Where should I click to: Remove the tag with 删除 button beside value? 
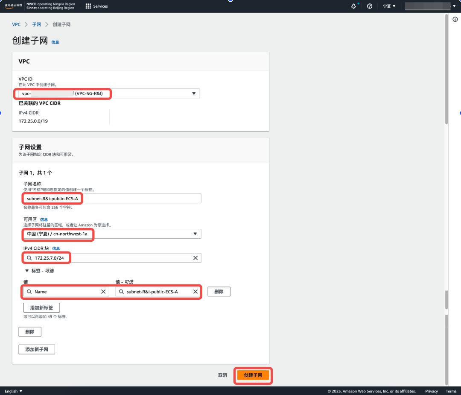coord(219,292)
